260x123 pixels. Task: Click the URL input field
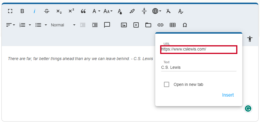coord(199,49)
